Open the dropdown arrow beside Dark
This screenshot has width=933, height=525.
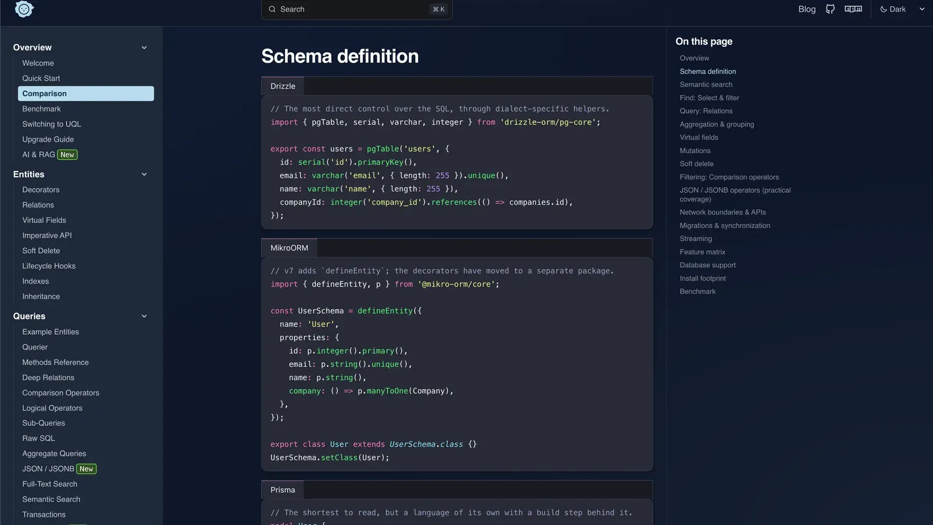(922, 9)
